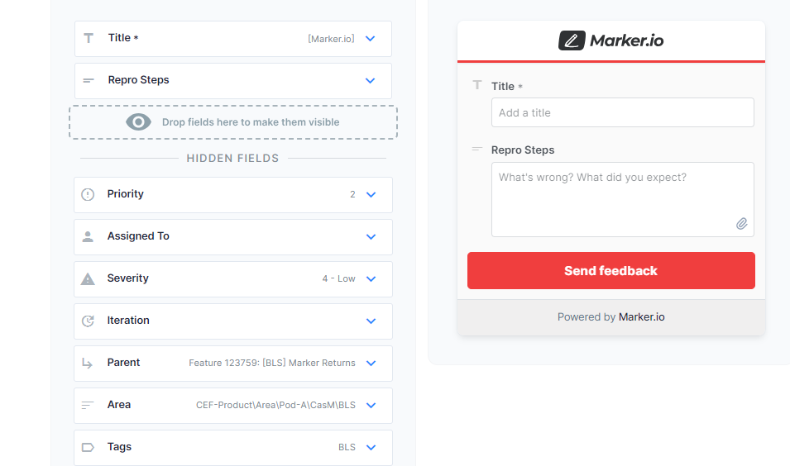Expand the Tags field chevron
The width and height of the screenshot is (790, 466).
371,447
